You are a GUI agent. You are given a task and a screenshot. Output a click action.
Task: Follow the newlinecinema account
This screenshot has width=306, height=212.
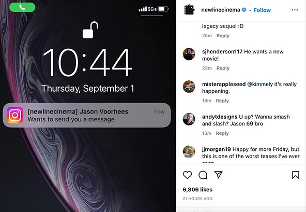[262, 10]
